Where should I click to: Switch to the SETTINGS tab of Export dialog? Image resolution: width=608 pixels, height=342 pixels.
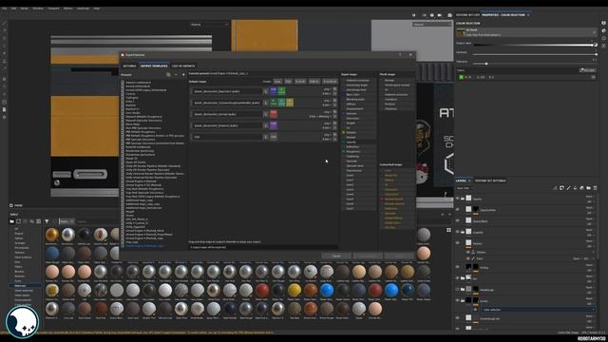coord(129,66)
